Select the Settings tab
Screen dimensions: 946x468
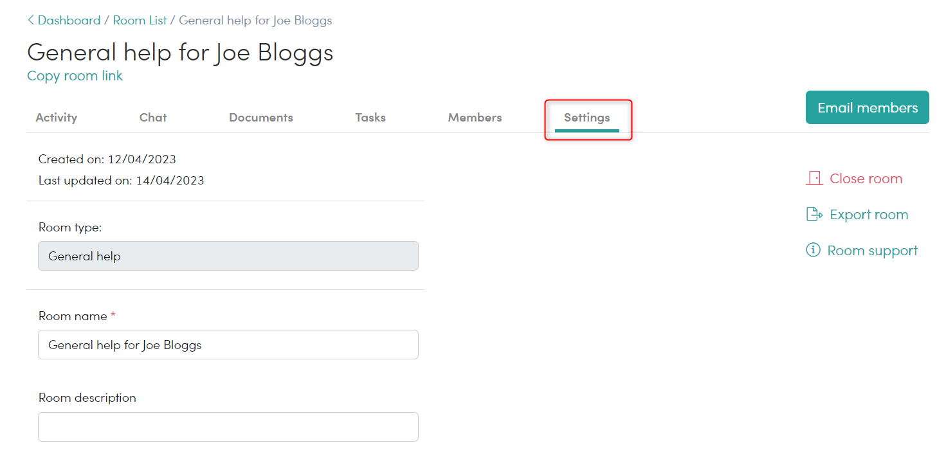pyautogui.click(x=587, y=118)
